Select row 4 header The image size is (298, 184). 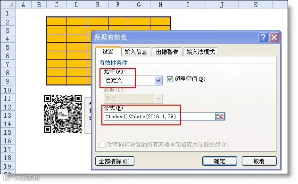(8, 39)
